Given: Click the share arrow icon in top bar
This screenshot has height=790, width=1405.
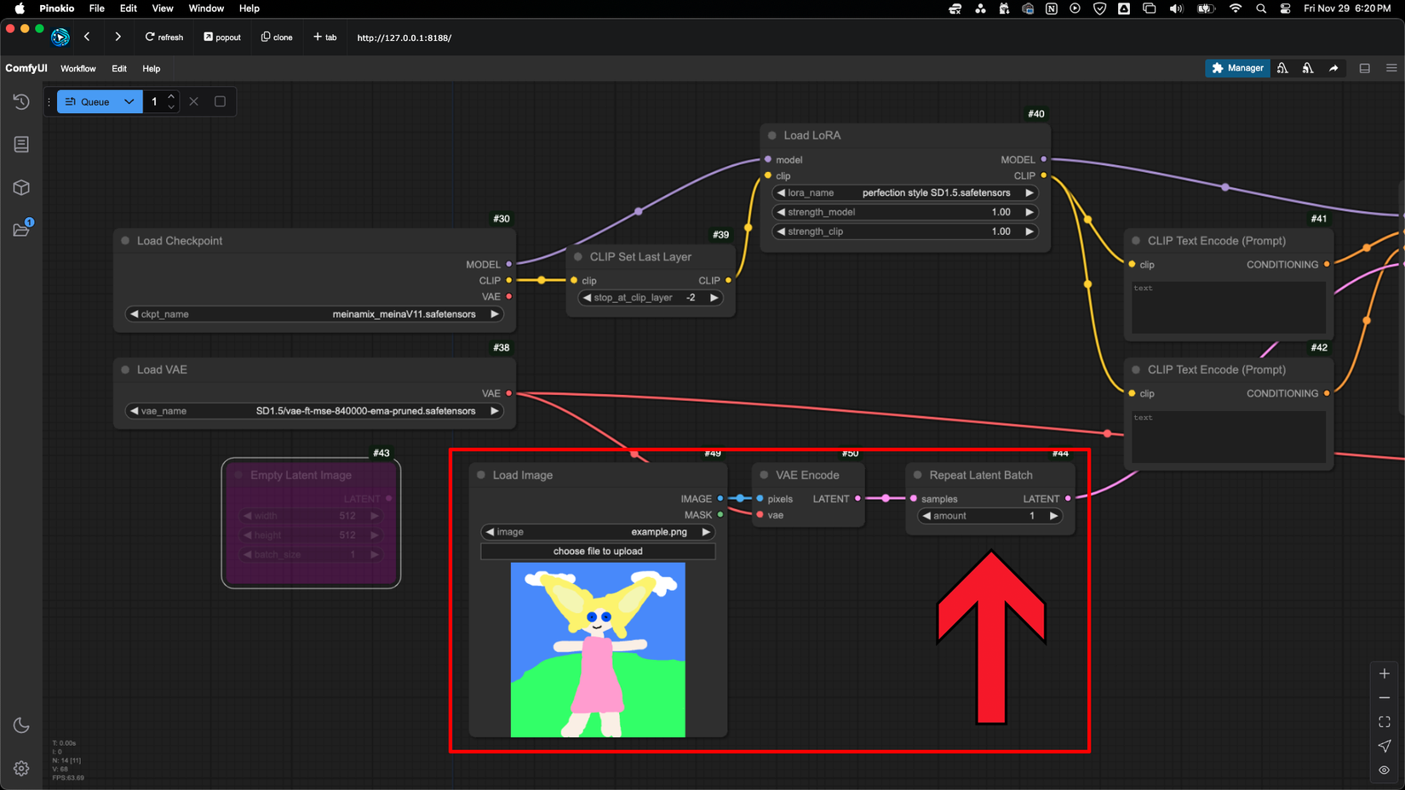Looking at the screenshot, I should pyautogui.click(x=1333, y=68).
